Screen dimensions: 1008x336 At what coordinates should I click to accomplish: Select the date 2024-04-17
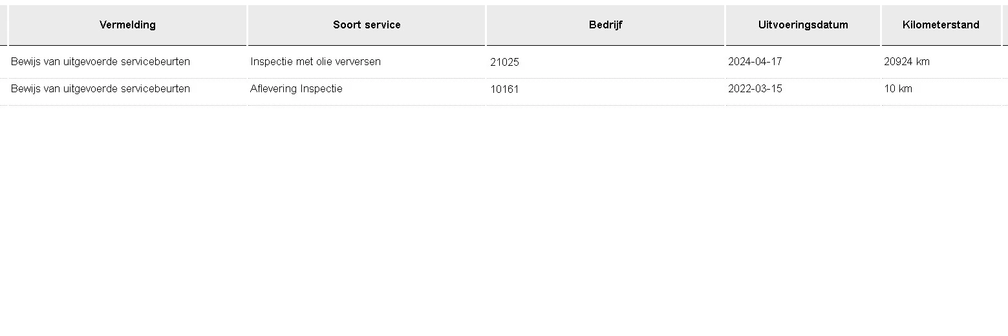tap(755, 62)
